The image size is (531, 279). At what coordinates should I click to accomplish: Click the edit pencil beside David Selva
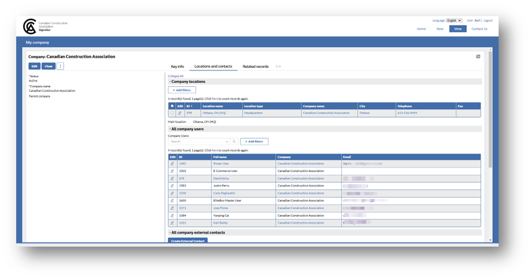tap(172, 178)
